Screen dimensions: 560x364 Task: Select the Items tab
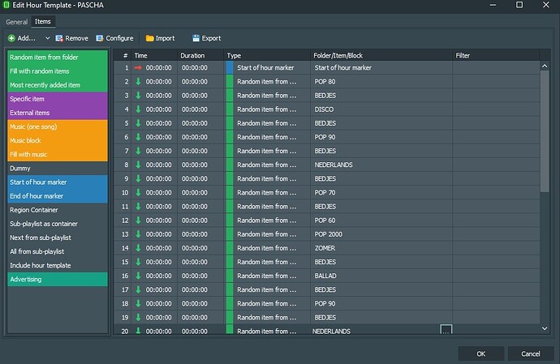[x=42, y=21]
